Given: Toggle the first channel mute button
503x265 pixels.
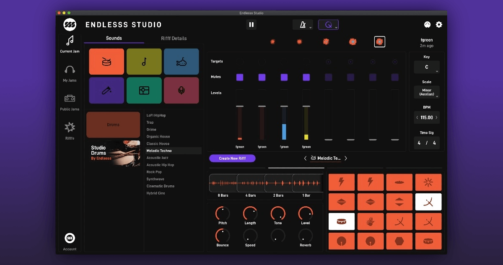Looking at the screenshot, I should (240, 77).
